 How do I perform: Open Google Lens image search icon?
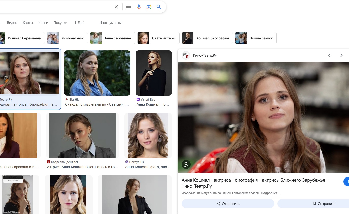pyautogui.click(x=149, y=7)
